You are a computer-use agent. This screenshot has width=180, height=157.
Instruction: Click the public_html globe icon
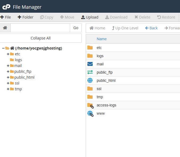90,80
